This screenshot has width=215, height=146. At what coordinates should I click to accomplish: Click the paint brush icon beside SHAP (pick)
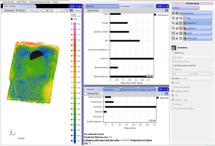tap(176, 38)
